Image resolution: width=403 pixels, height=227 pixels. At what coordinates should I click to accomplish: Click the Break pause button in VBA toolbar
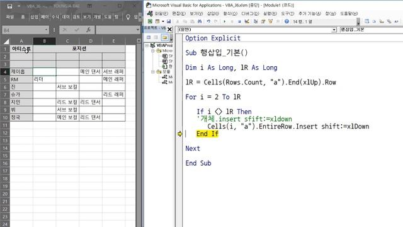pos(232,21)
